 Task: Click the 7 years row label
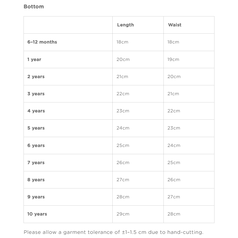36,162
